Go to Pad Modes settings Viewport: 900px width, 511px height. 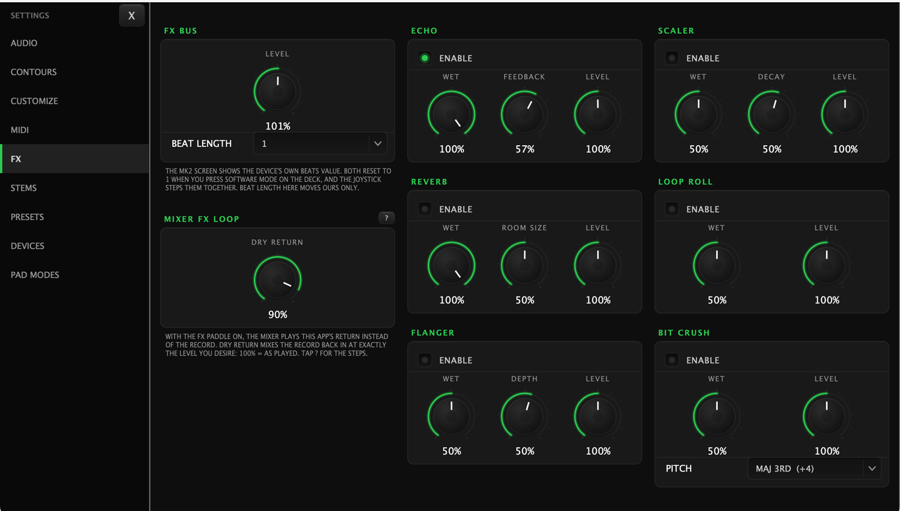coord(74,275)
